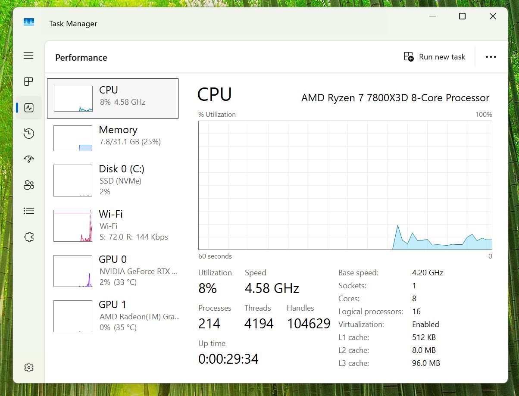
Task: Select GPU 1 AMD Radeon item
Action: coord(113,316)
